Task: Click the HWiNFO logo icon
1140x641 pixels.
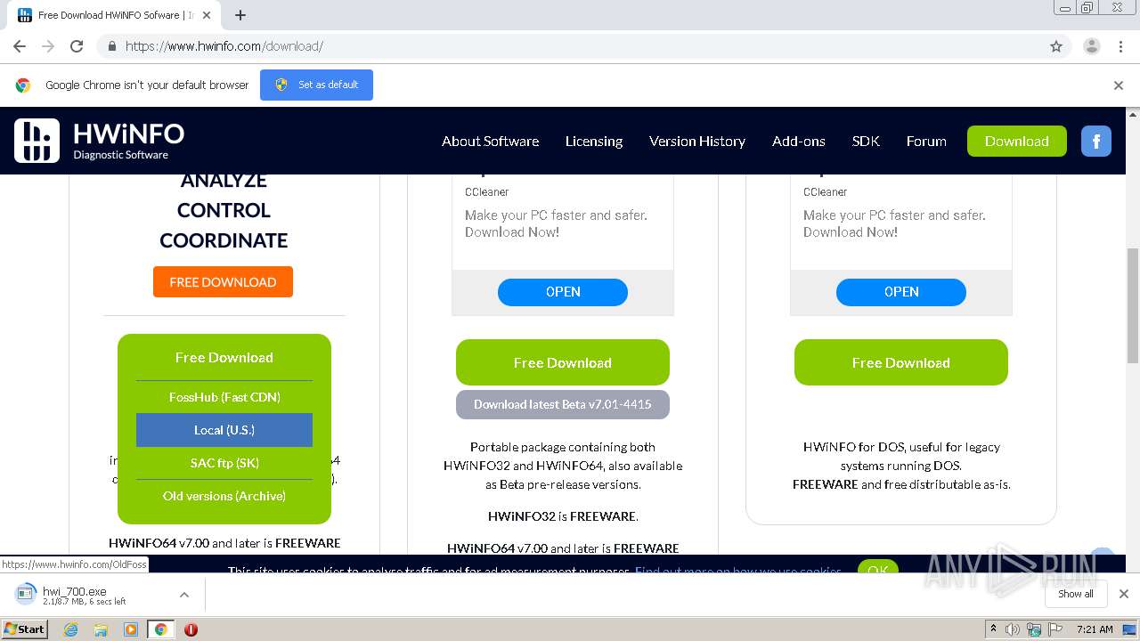Action: click(x=37, y=141)
